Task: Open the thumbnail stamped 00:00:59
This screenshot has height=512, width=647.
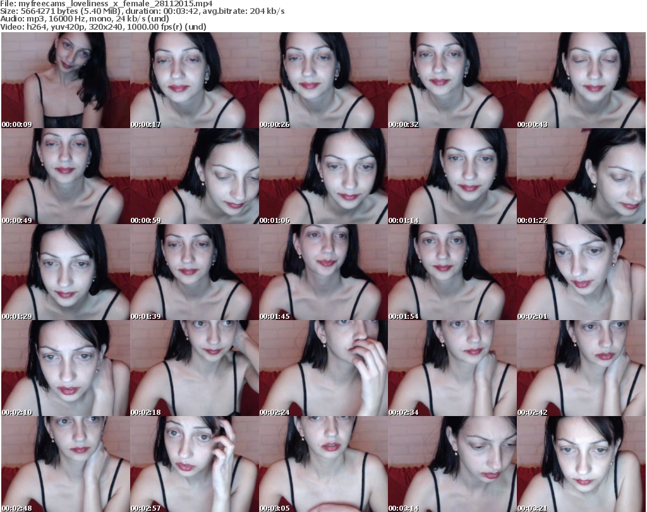Action: (195, 176)
